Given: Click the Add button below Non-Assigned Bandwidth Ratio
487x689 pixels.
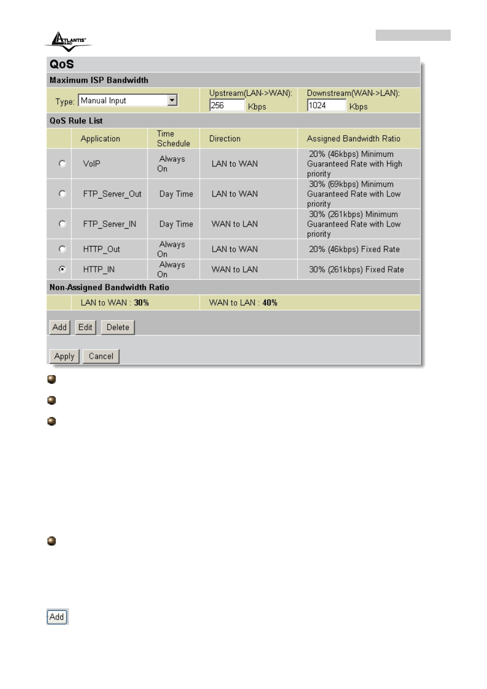Looking at the screenshot, I should point(60,327).
